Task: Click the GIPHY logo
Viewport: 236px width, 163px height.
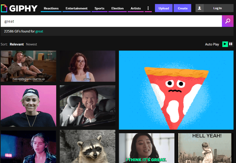Action: click(x=19, y=8)
